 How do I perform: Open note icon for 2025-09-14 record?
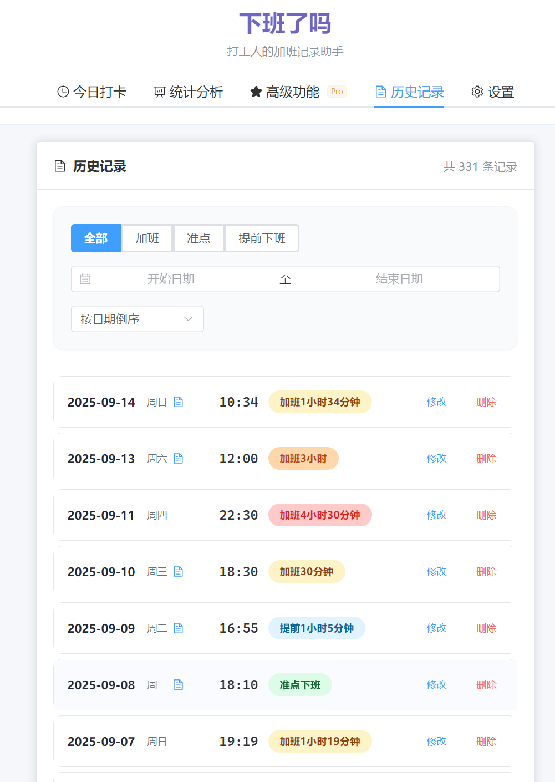pos(178,402)
